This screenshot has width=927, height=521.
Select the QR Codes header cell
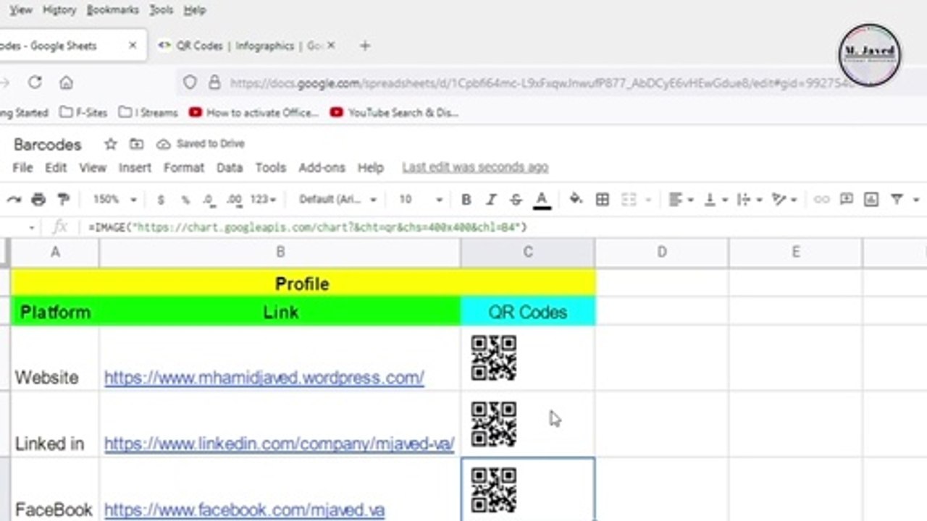528,312
